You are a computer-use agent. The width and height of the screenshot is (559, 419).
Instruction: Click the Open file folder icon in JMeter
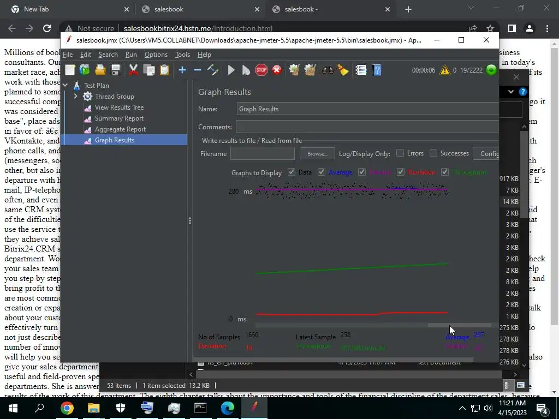point(100,70)
